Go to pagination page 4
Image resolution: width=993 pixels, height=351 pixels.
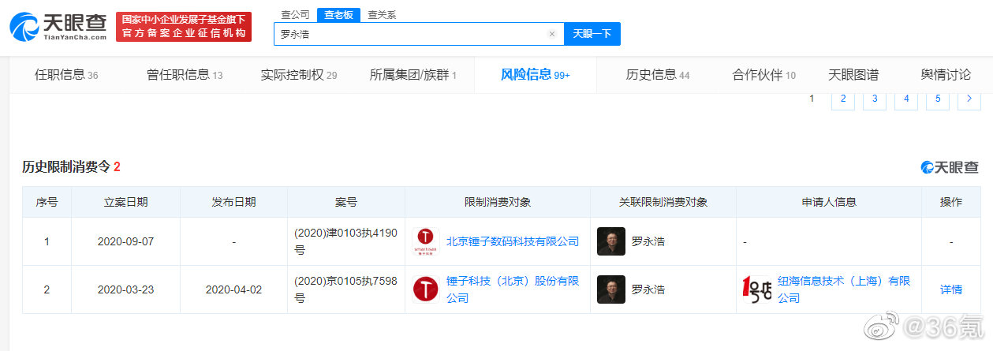pos(906,99)
